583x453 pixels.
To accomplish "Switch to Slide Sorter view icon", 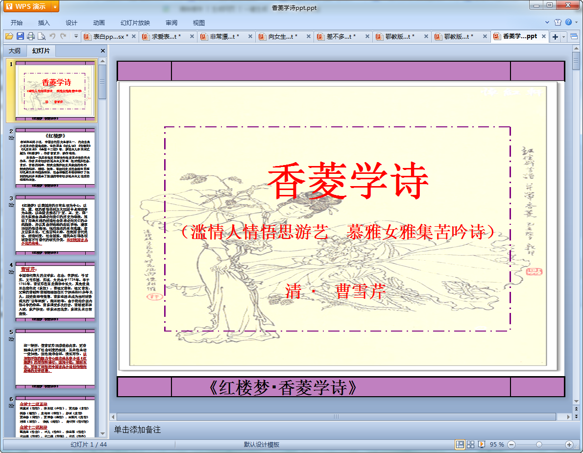I will [470, 445].
